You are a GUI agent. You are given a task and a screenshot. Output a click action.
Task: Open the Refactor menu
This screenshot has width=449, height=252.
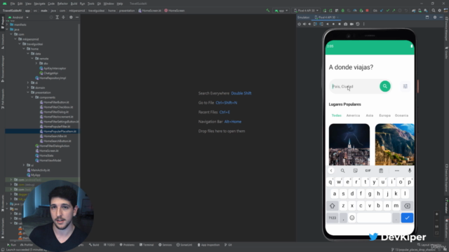pyautogui.click(x=62, y=3)
